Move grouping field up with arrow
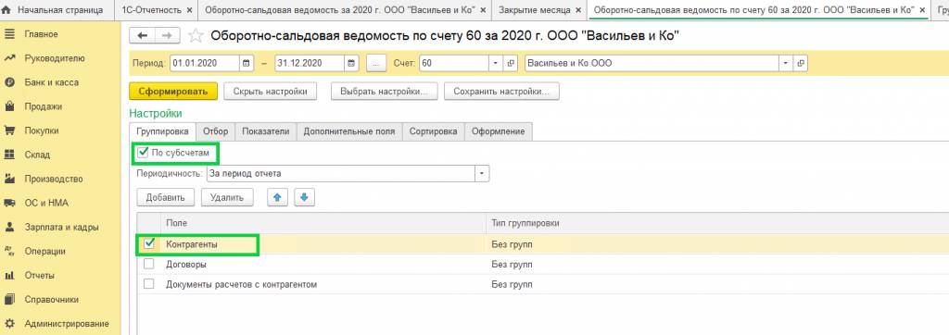949x335 pixels. click(x=278, y=197)
